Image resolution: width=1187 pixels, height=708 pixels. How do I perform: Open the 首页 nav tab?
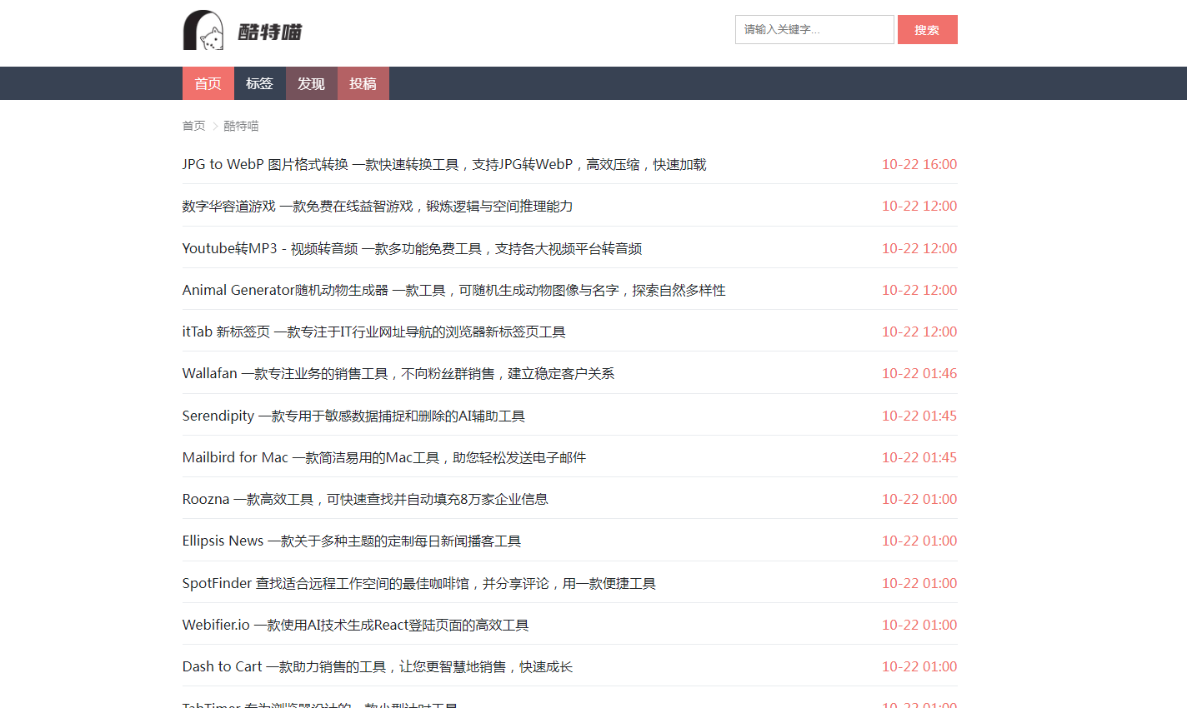coord(208,83)
